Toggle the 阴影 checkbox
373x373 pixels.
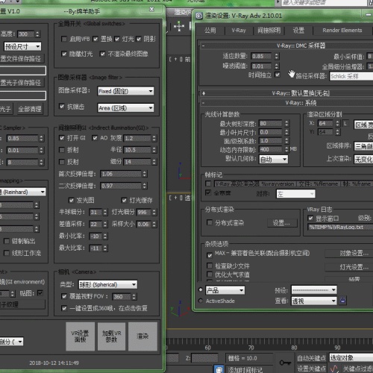(x=139, y=39)
